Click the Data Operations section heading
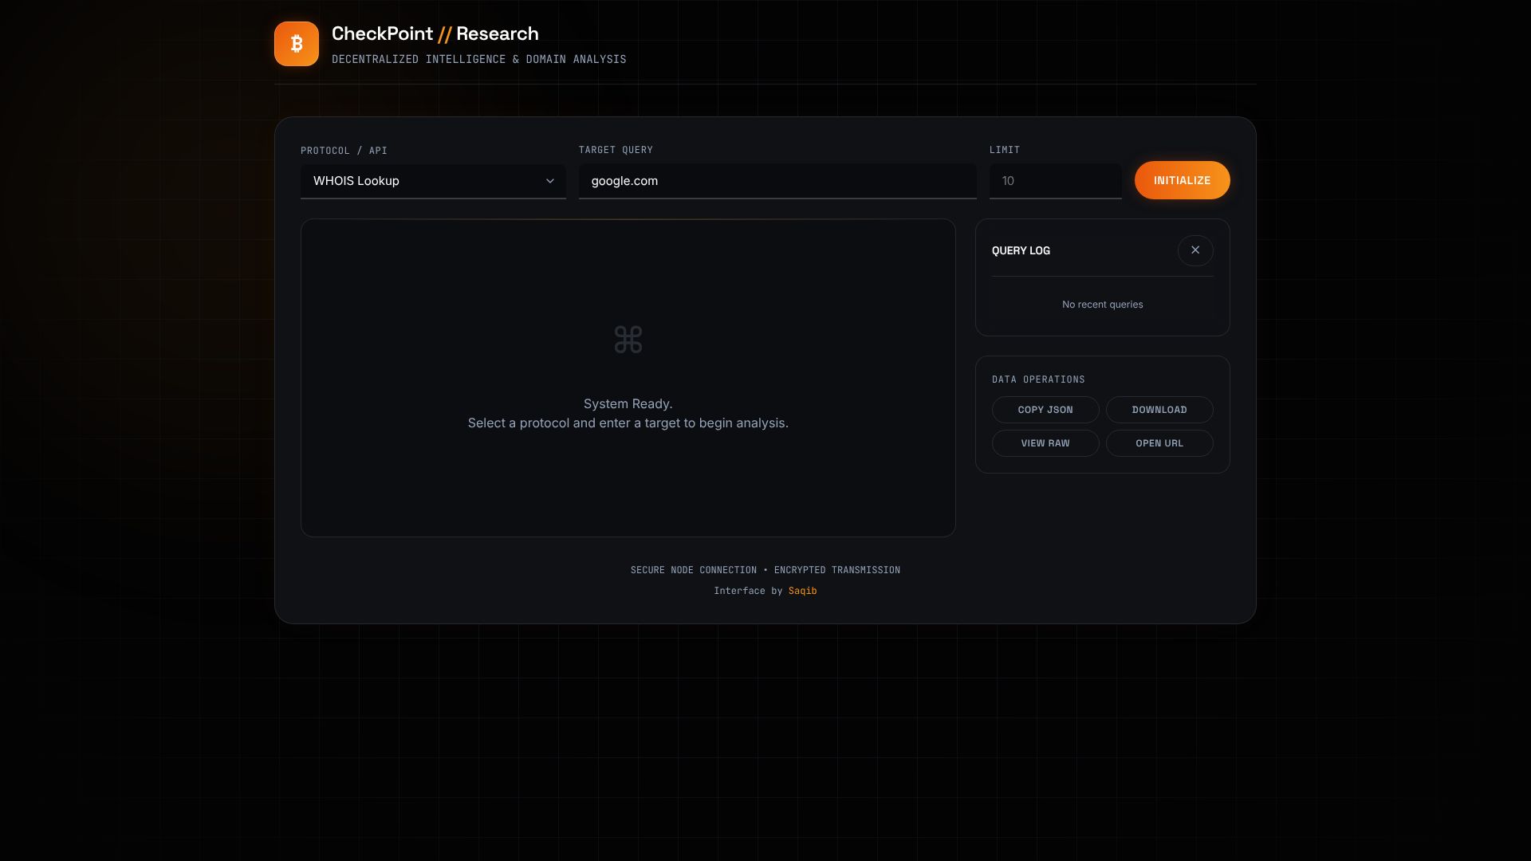 (1038, 379)
